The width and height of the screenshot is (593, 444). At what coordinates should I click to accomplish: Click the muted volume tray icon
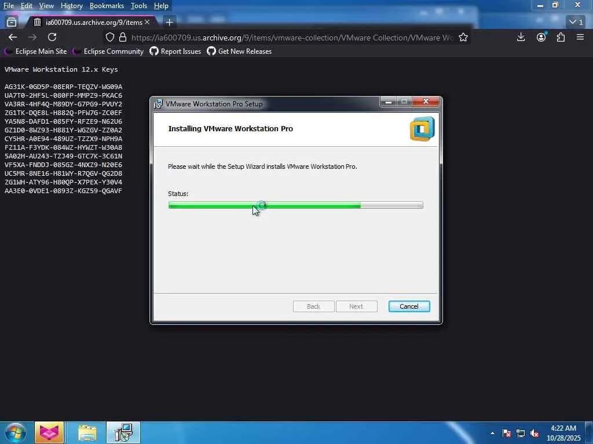pyautogui.click(x=535, y=433)
